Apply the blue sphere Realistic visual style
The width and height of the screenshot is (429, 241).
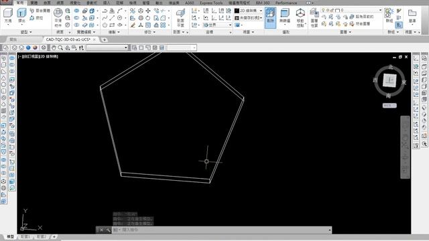[x=28, y=48]
